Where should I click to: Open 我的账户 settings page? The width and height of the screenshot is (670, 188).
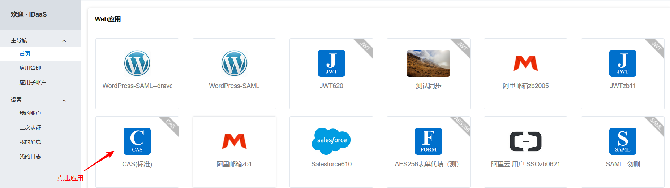point(30,113)
